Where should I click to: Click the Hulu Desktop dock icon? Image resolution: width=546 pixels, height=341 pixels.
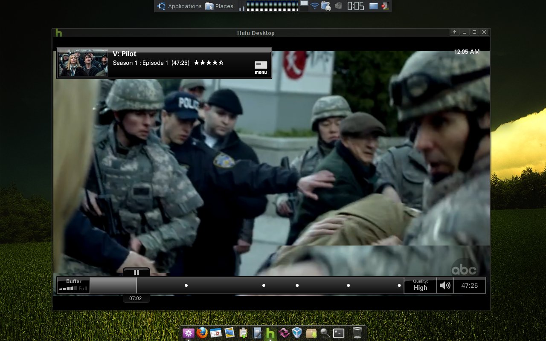click(x=270, y=333)
